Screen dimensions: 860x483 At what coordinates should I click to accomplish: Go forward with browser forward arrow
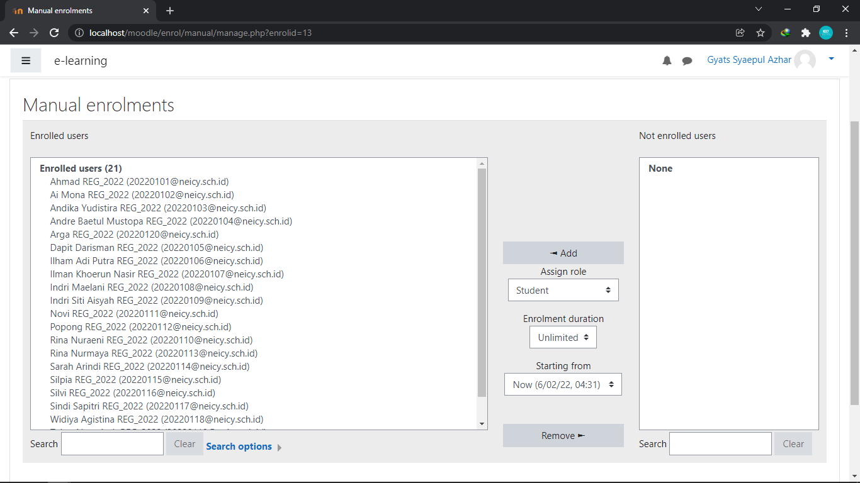click(x=34, y=33)
